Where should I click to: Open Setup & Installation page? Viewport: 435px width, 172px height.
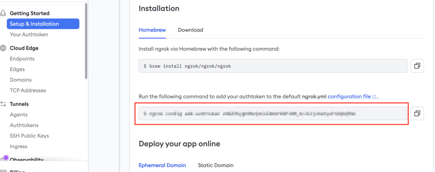[x=43, y=24]
